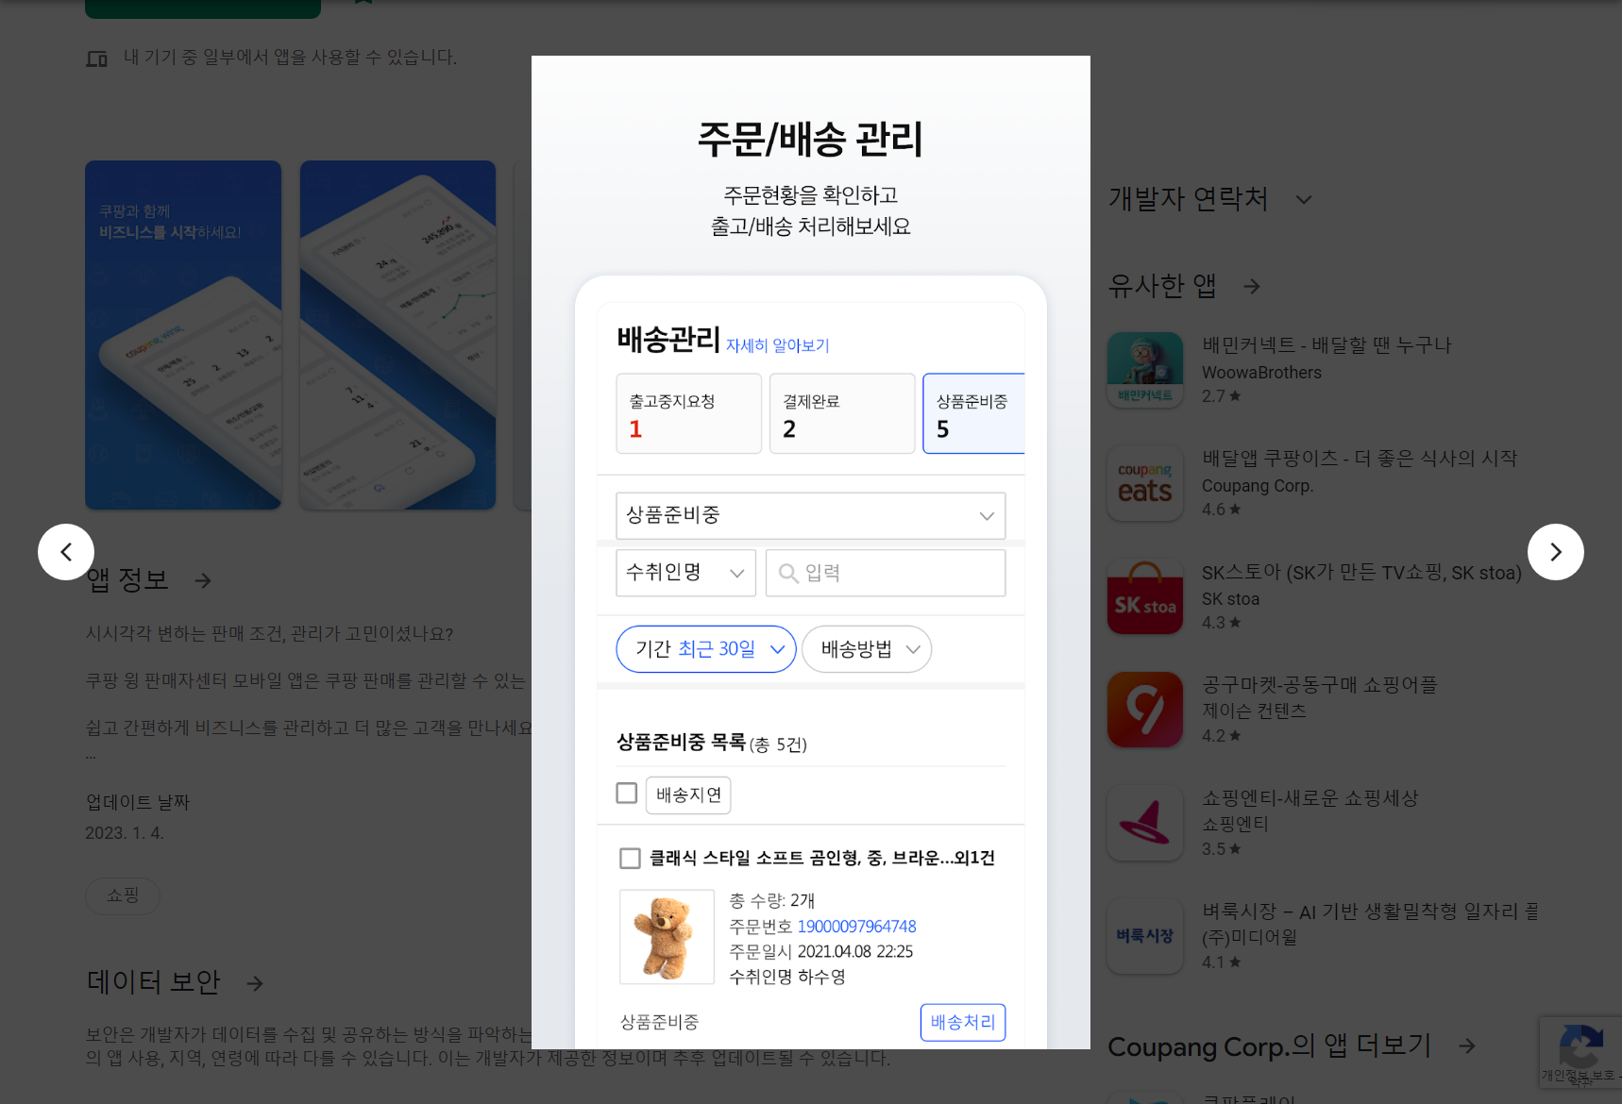Click the search magnifier in the 입력 field
The height and width of the screenshot is (1104, 1622).
point(789,573)
